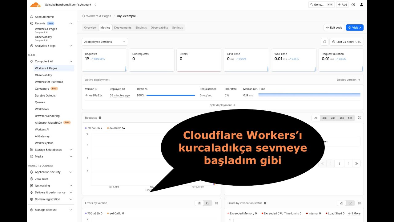The image size is (394, 222).
Task: Click Errors by invocation status info icon
Action: 265,203
